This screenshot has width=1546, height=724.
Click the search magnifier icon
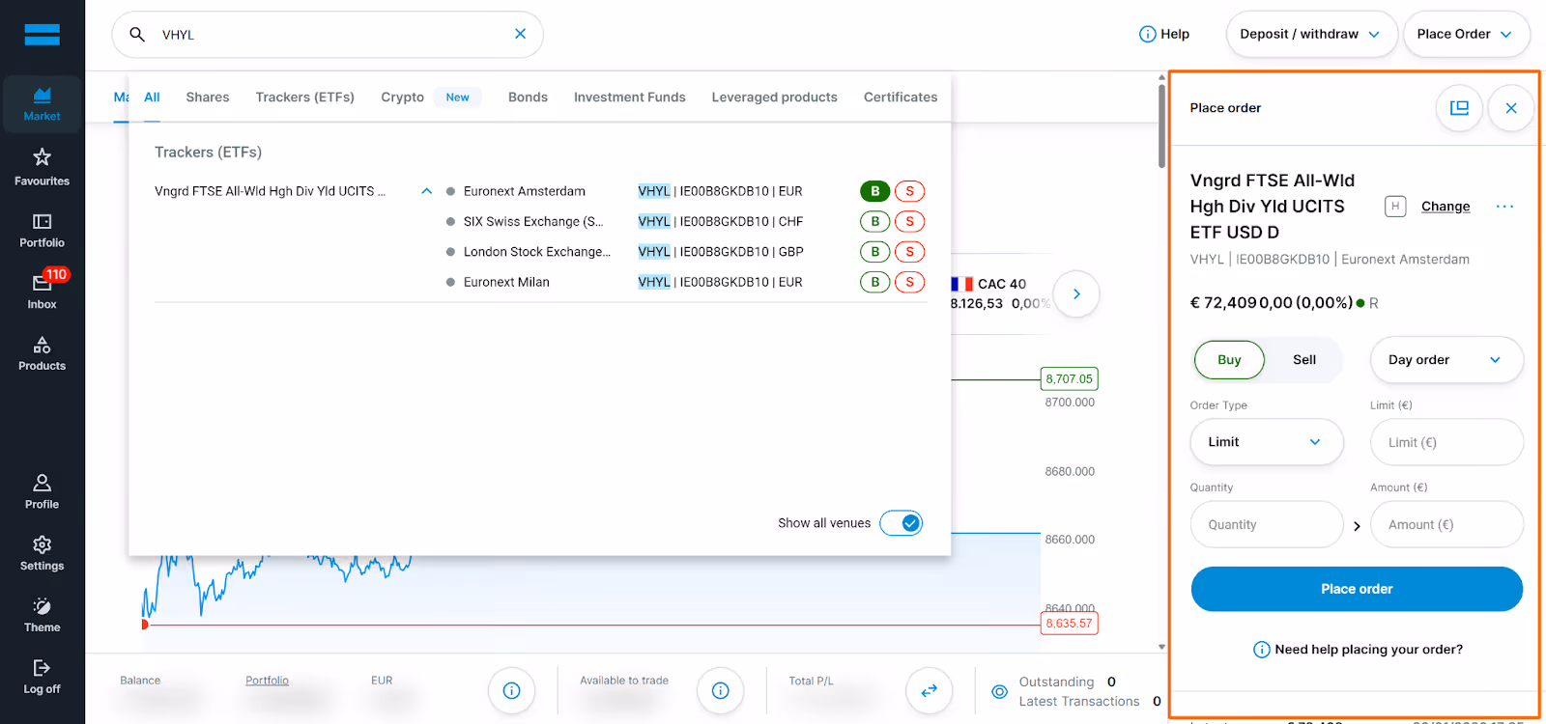[x=137, y=35]
